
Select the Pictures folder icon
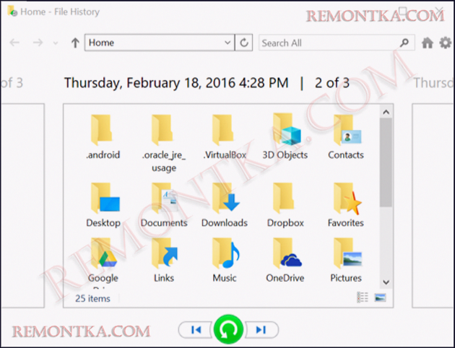click(347, 253)
